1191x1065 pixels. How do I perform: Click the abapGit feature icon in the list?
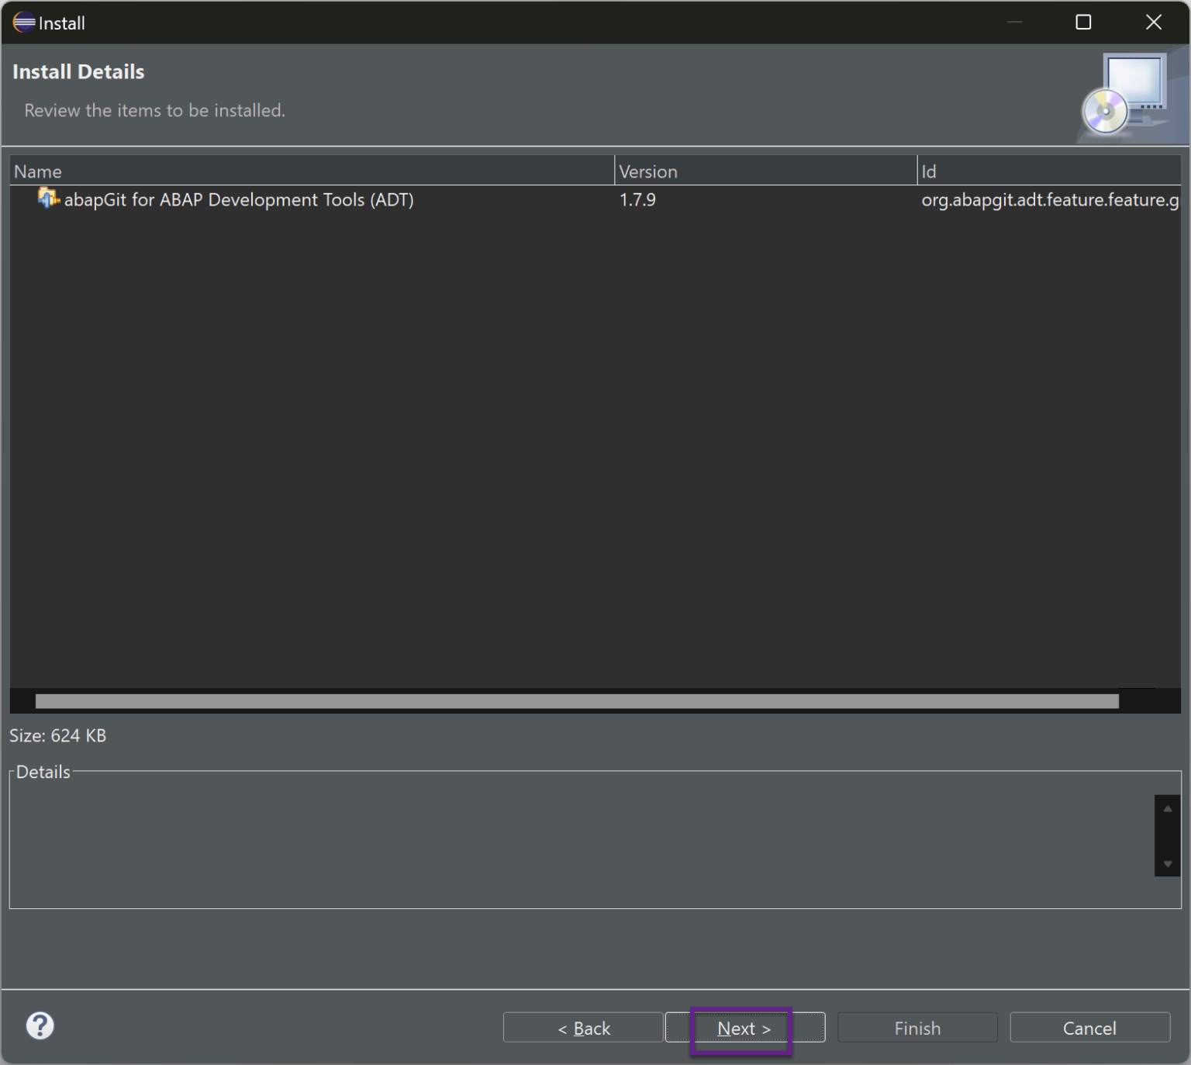click(x=47, y=199)
